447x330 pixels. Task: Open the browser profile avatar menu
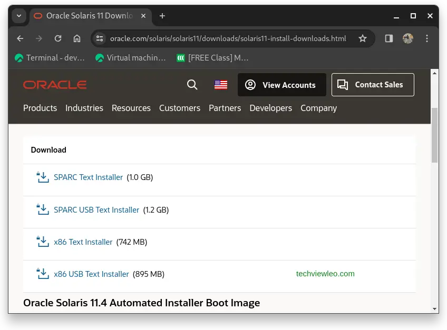pyautogui.click(x=408, y=38)
